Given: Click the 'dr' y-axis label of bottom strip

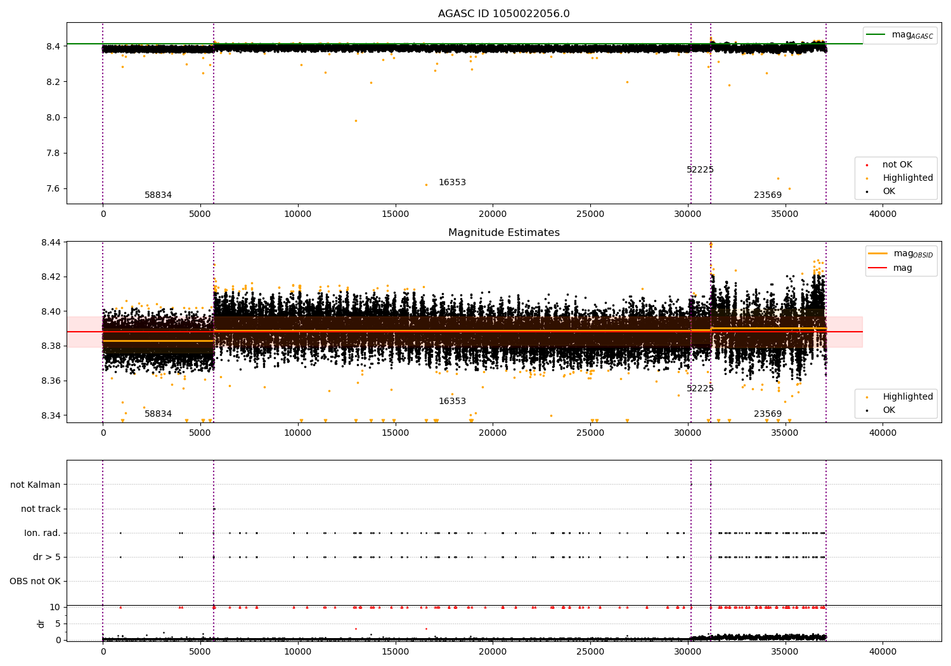Looking at the screenshot, I should point(41,624).
